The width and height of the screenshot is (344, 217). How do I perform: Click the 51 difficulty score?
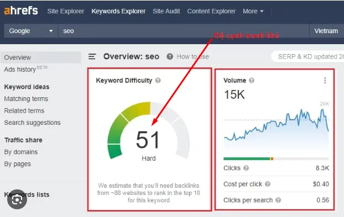[148, 140]
